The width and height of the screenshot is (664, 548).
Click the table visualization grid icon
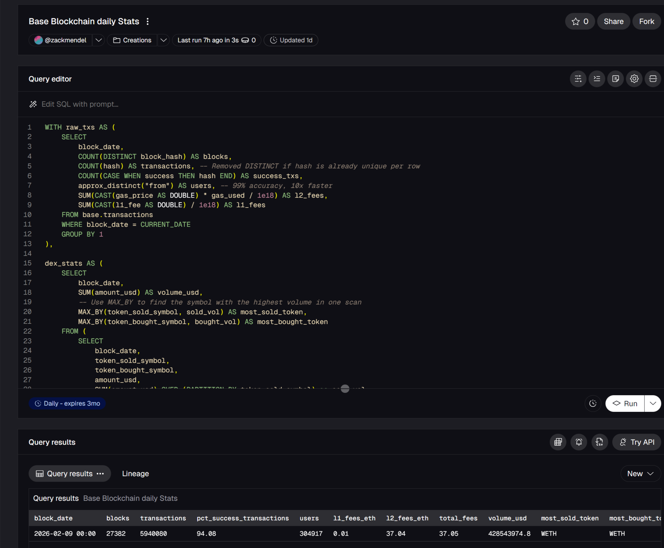[558, 442]
